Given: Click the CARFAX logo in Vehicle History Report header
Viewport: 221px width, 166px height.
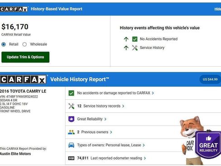Looking at the screenshot, I should [x=23, y=79].
